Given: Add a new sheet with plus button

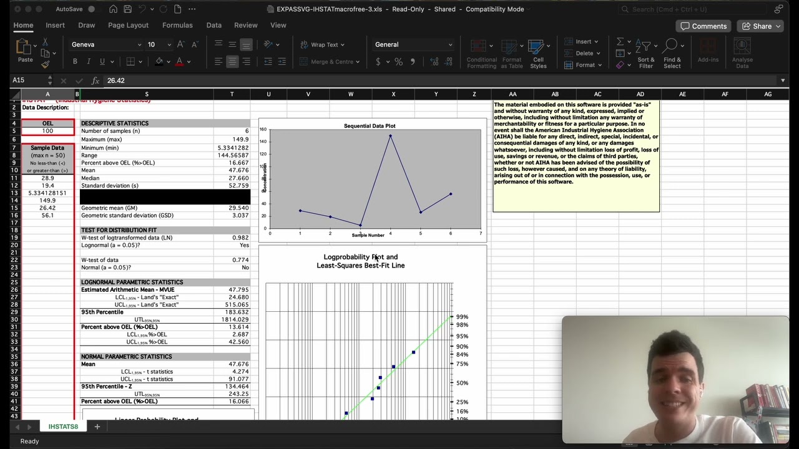Looking at the screenshot, I should (97, 427).
